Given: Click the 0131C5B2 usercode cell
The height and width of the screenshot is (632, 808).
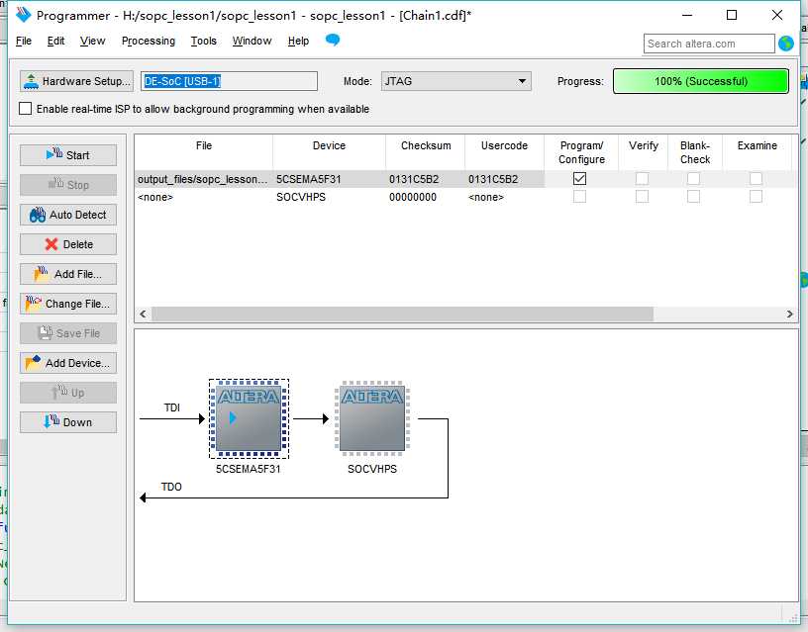Looking at the screenshot, I should [504, 179].
